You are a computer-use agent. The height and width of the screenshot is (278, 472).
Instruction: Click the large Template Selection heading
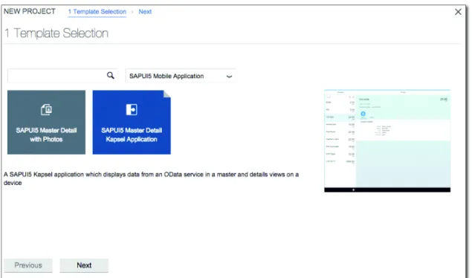coord(56,33)
